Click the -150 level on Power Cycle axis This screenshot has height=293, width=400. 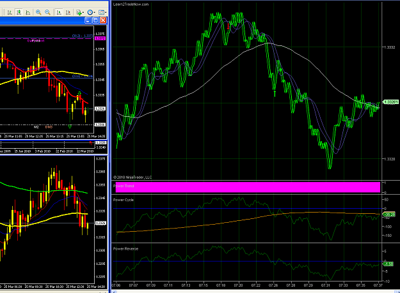[388, 236]
